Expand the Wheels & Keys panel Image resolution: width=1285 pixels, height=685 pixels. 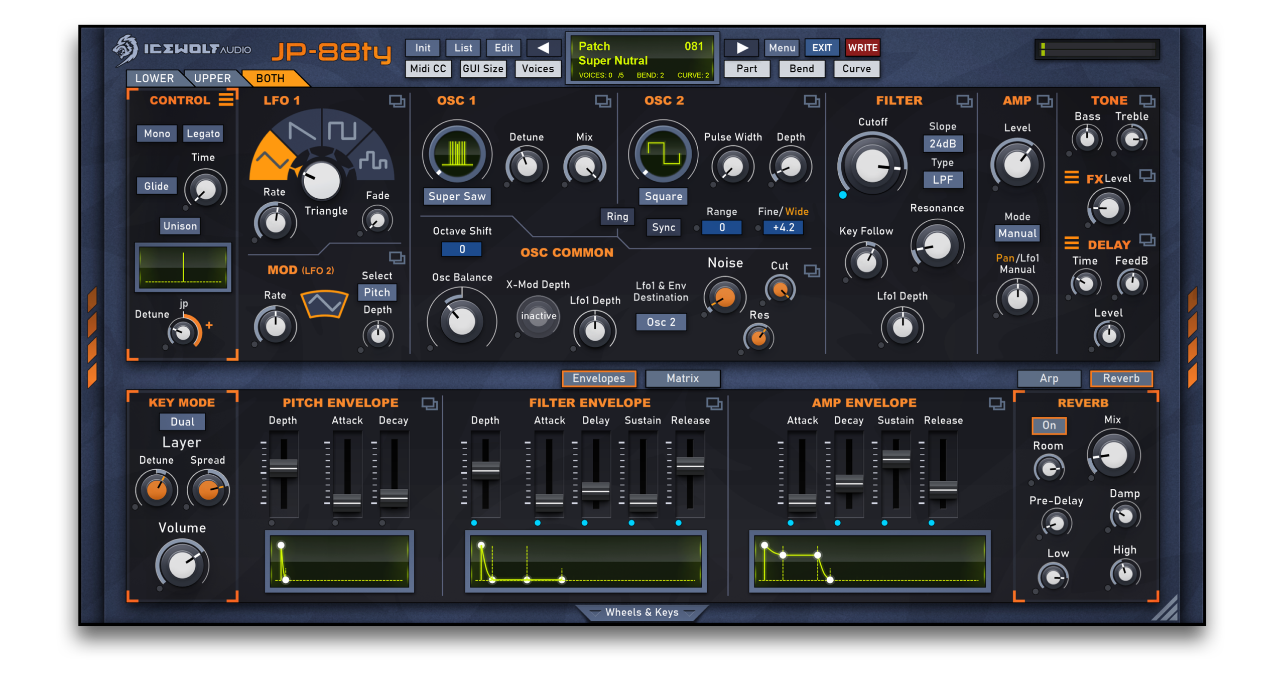tap(641, 612)
